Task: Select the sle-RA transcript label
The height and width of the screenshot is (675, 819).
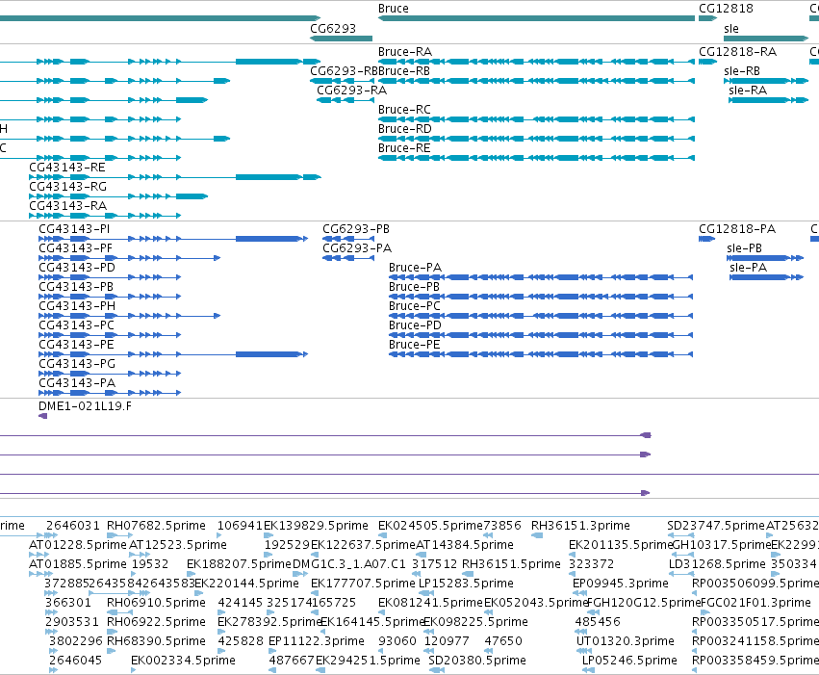Action: tap(748, 91)
